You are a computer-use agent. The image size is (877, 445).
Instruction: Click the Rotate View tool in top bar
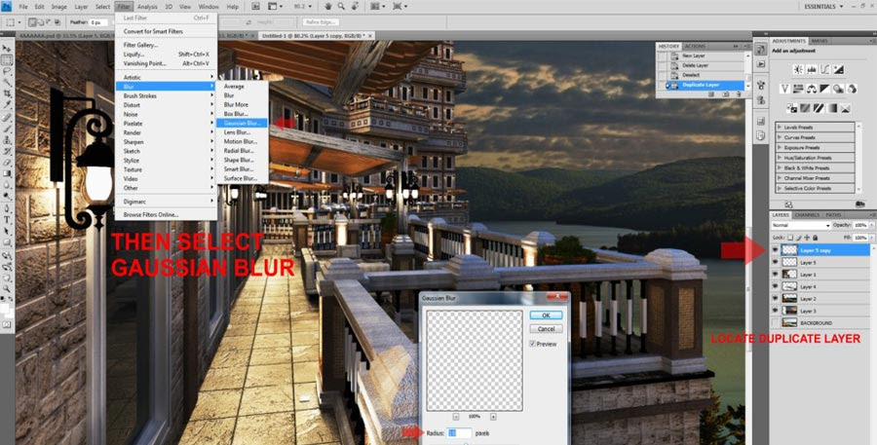[354, 6]
